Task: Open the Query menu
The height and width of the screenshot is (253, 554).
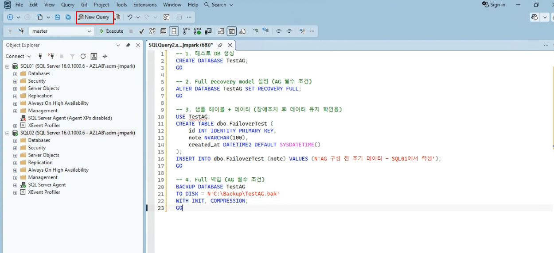Action: [x=68, y=5]
